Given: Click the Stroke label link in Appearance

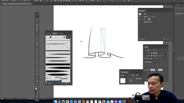Looking at the screenshot, I should coord(145,17).
